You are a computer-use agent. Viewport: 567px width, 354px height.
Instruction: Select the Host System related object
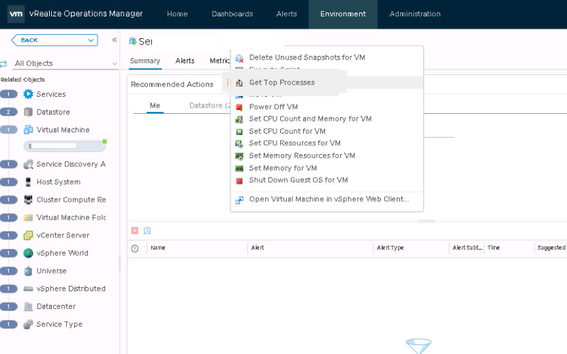coord(59,182)
